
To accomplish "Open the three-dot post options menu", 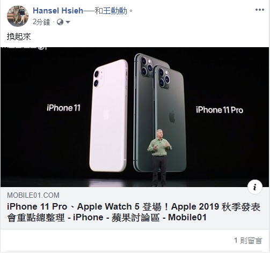I will pos(260,10).
